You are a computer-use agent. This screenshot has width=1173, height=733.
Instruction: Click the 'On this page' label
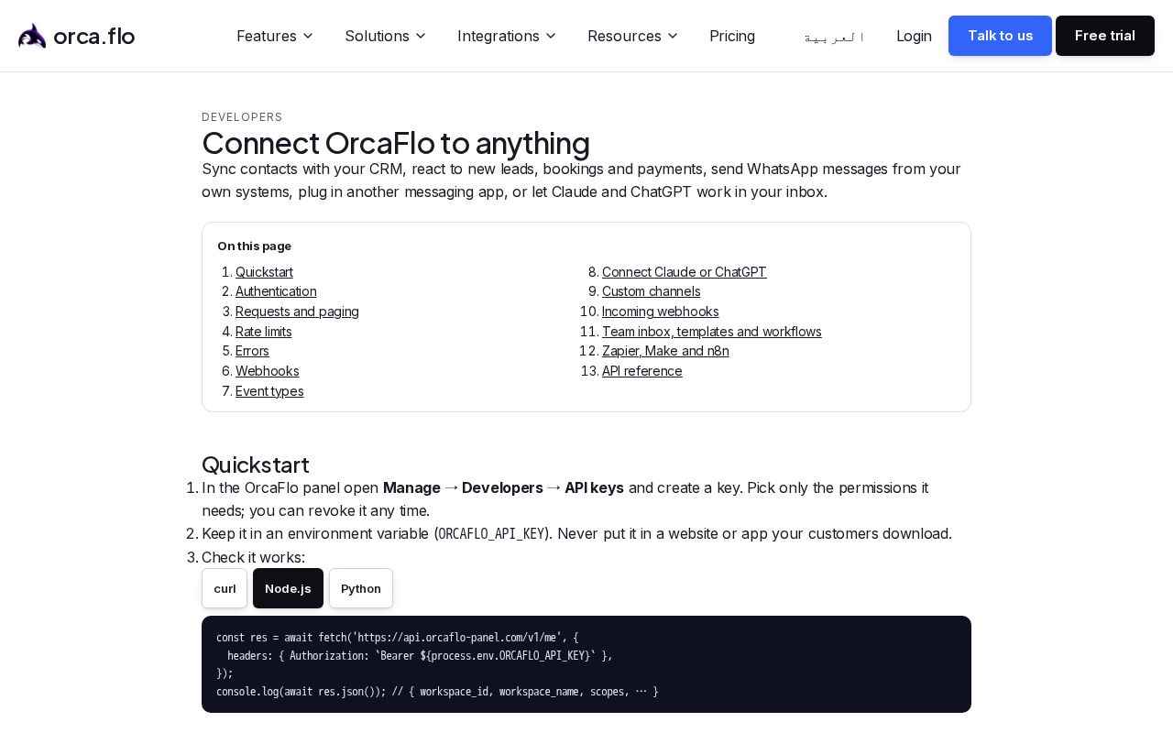tap(255, 246)
